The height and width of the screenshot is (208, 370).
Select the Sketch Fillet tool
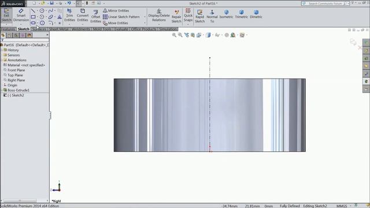[x=50, y=23]
